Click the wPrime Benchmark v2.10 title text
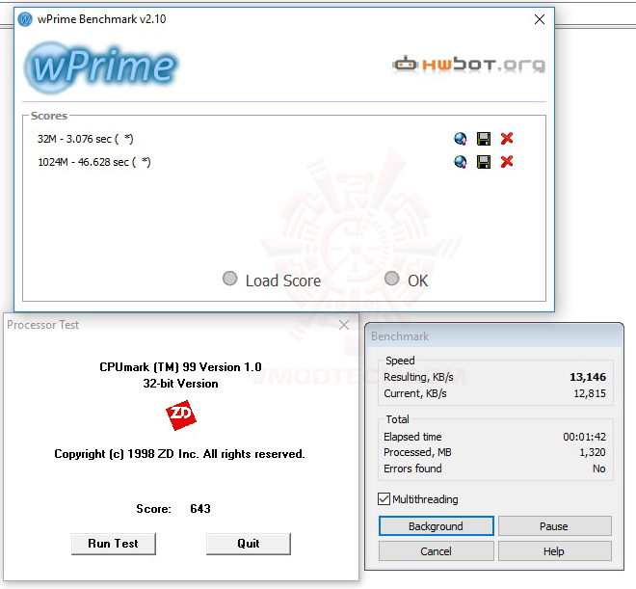The height and width of the screenshot is (589, 636). click(x=101, y=19)
